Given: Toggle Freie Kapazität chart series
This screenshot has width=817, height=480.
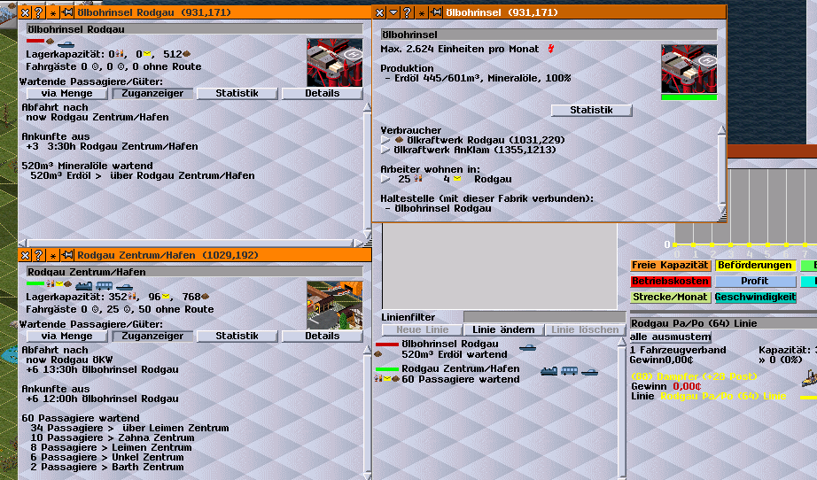Looking at the screenshot, I should [670, 265].
